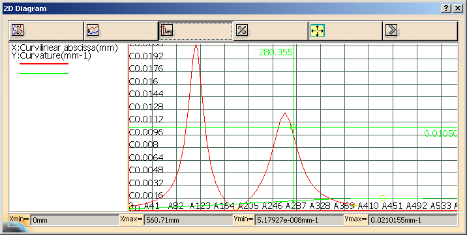
Task: Click the first red curvature peak
Action: pyautogui.click(x=196, y=45)
